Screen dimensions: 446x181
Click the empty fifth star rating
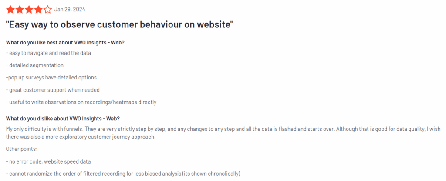click(x=48, y=9)
